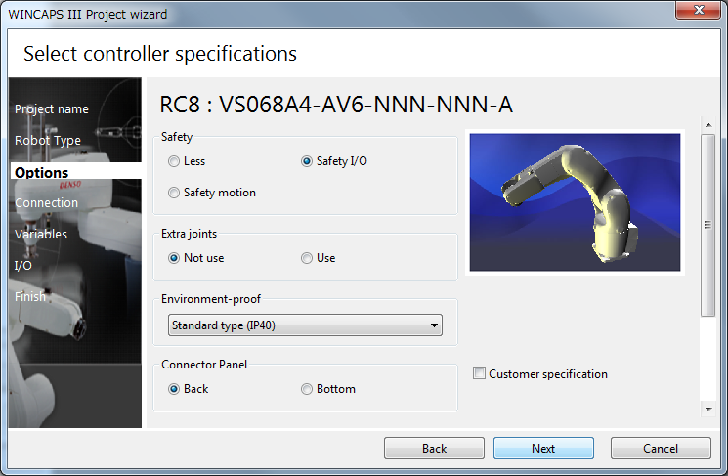The image size is (728, 476).
Task: Open the I/O wizard step
Action: (23, 265)
